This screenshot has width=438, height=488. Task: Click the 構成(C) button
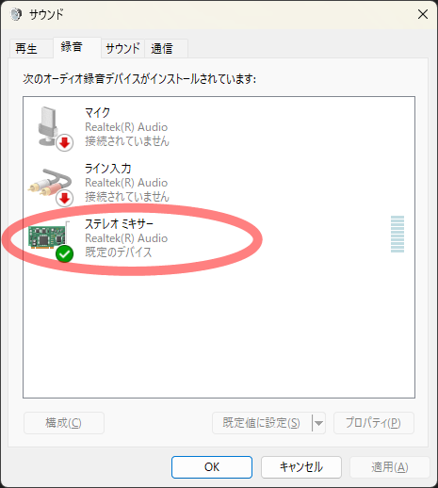(64, 423)
